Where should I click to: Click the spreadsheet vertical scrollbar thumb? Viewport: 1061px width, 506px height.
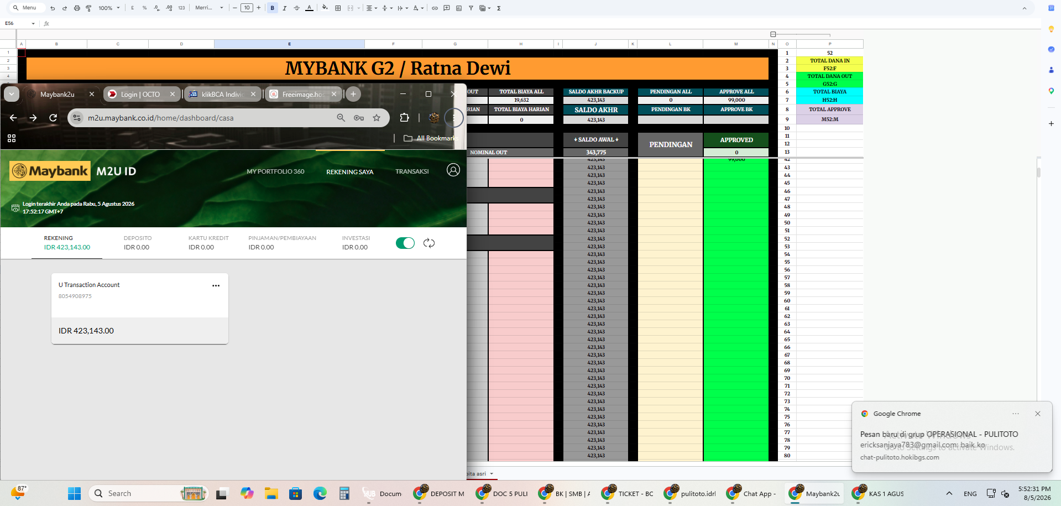tap(1039, 173)
